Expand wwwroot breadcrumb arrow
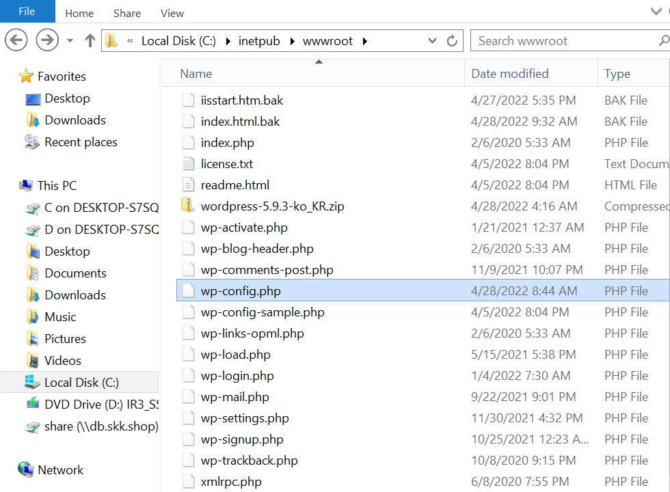 [364, 41]
